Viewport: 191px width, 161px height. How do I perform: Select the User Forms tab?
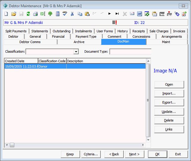(x=105, y=31)
